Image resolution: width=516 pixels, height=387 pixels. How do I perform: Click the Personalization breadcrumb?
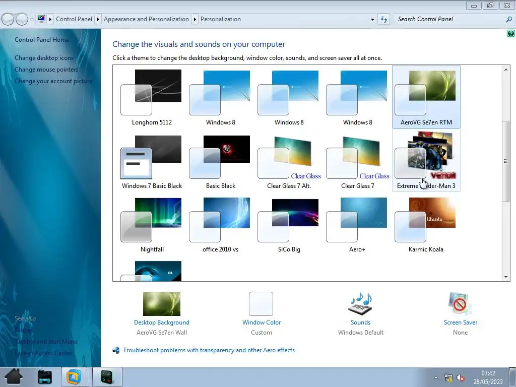(221, 19)
